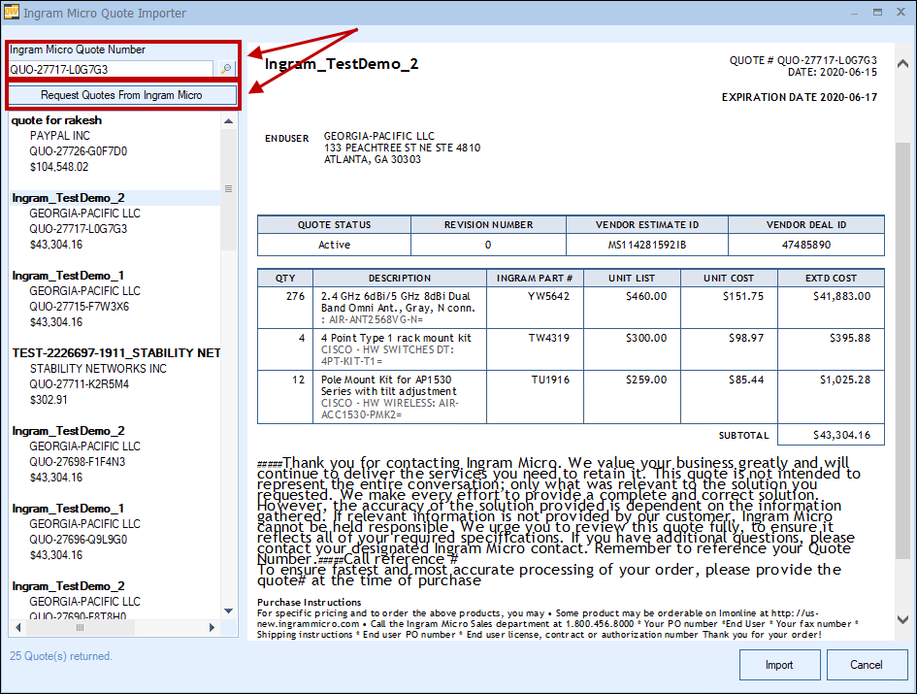Click the INGRAM PART # column header

pos(535,278)
